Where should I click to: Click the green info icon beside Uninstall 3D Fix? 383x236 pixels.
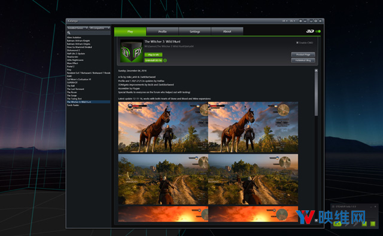click(x=165, y=60)
